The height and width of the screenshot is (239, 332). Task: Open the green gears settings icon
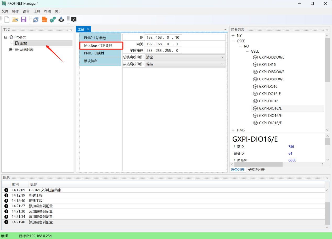(x=53, y=19)
